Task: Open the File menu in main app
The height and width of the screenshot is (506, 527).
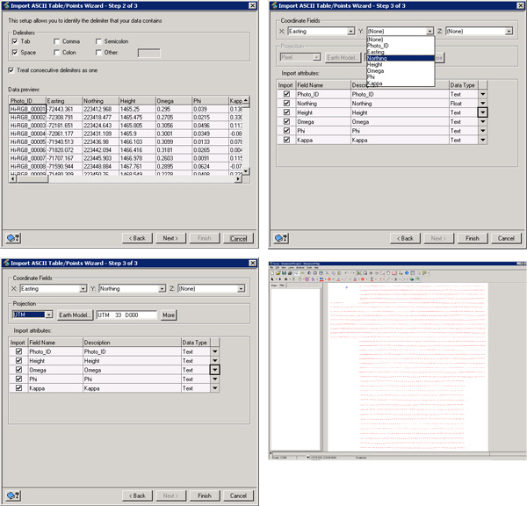Action: (271, 267)
